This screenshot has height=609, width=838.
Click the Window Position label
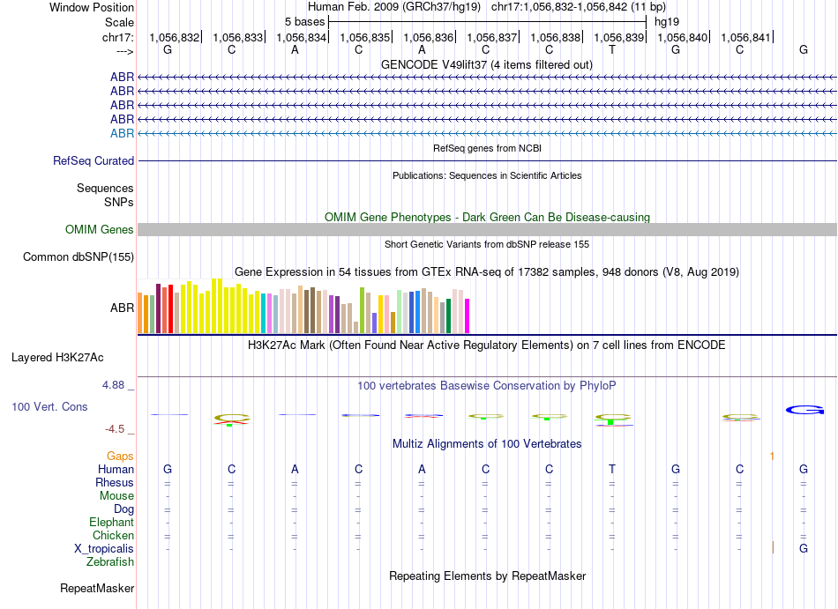(x=92, y=7)
